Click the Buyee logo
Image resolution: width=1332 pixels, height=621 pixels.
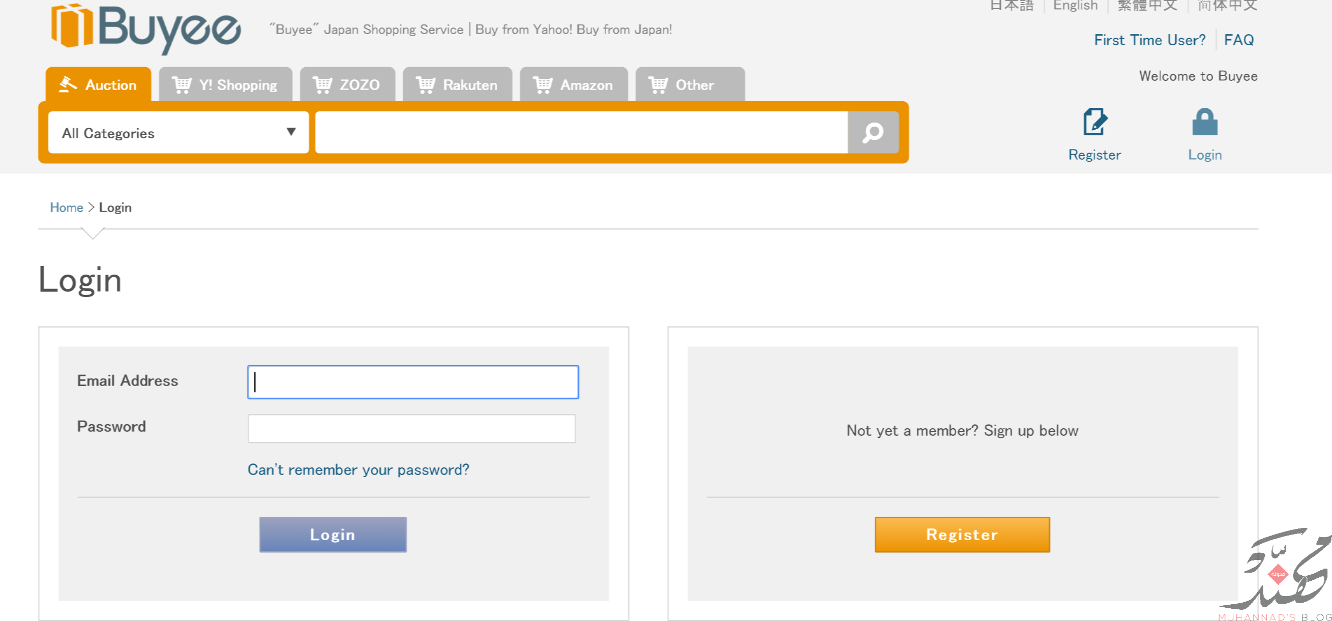[x=146, y=28]
